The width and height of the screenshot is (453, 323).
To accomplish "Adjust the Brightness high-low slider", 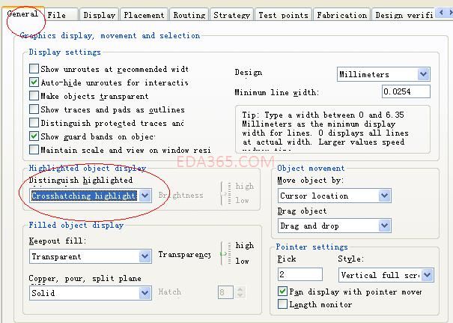I will tap(224, 194).
